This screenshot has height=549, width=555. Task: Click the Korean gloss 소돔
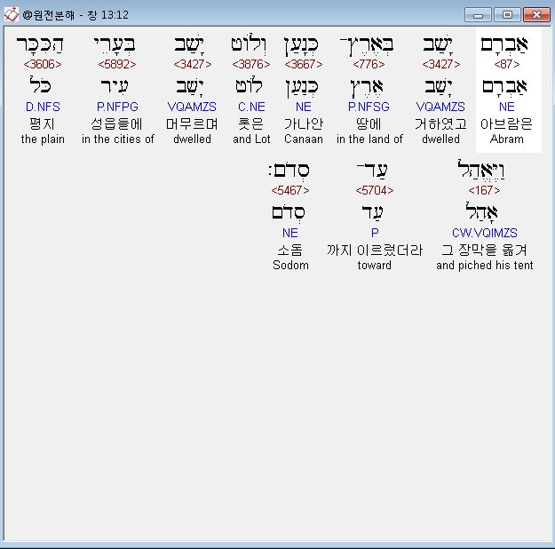tap(289, 250)
